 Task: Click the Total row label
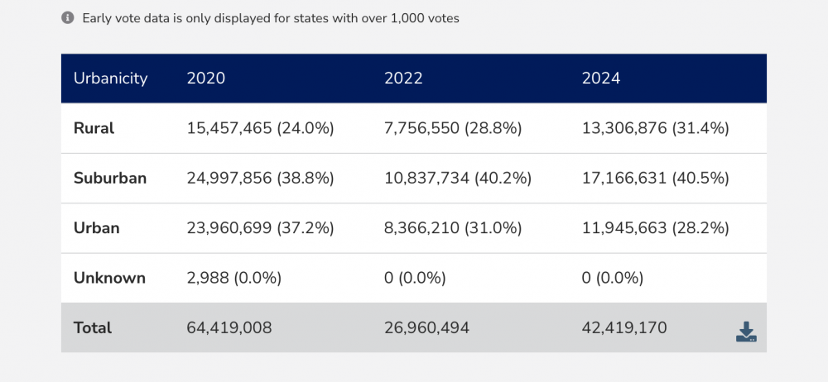93,327
